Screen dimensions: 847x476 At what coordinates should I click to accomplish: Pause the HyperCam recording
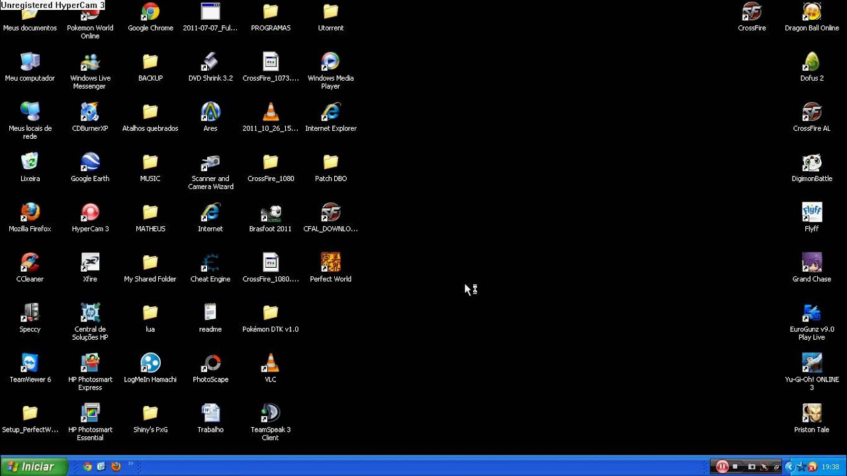pyautogui.click(x=722, y=467)
